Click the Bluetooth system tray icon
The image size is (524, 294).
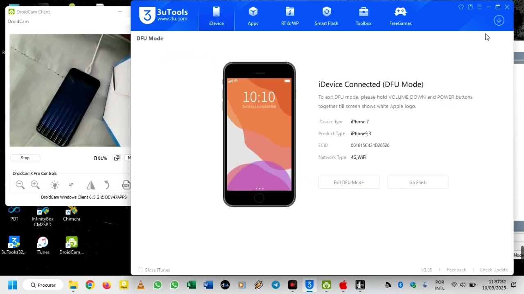401,285
